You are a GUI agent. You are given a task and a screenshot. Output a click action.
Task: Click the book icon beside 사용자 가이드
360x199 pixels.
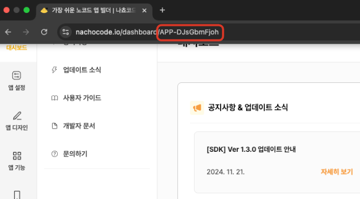[x=55, y=98]
